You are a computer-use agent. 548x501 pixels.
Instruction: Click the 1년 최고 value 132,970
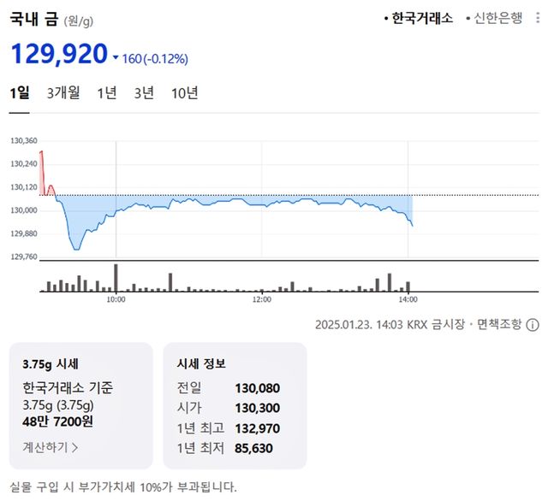(257, 428)
